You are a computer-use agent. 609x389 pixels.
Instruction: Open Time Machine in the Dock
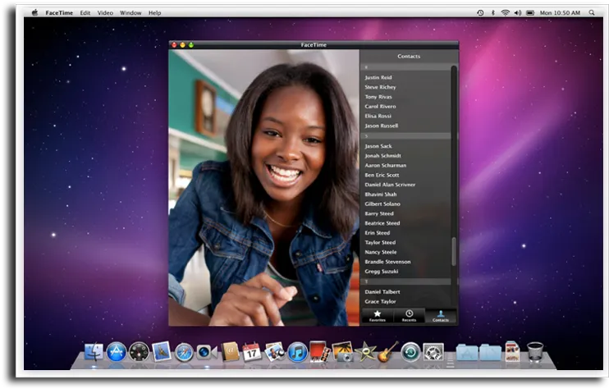pos(410,352)
